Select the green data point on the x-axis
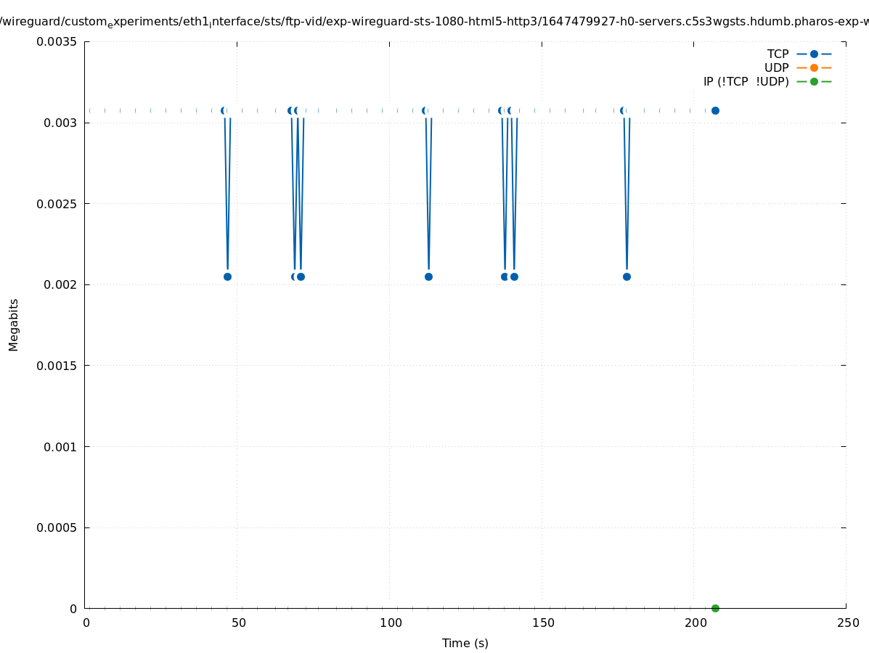 tap(715, 608)
